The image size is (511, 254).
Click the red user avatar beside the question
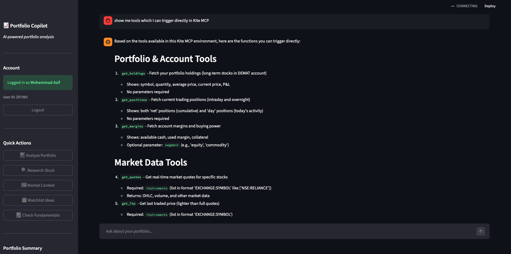(x=108, y=20)
